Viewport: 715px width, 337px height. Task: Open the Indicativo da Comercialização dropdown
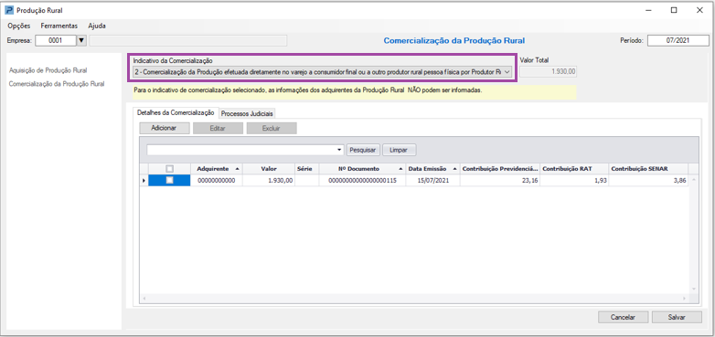pos(322,72)
